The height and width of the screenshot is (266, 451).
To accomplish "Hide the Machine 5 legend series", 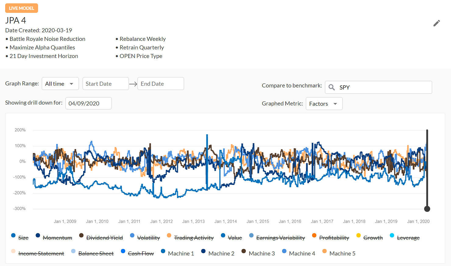I will click(339, 253).
